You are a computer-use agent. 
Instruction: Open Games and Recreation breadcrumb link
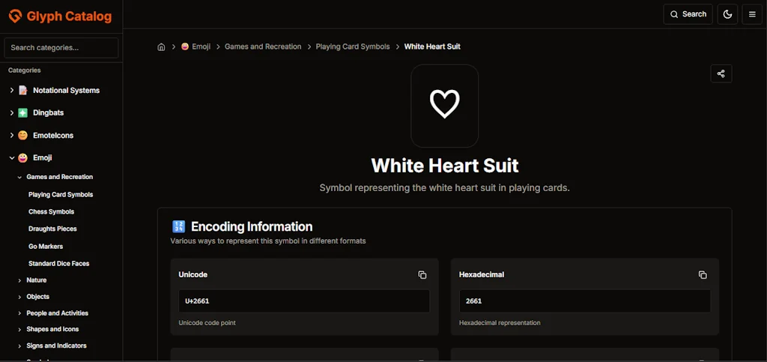pyautogui.click(x=263, y=46)
